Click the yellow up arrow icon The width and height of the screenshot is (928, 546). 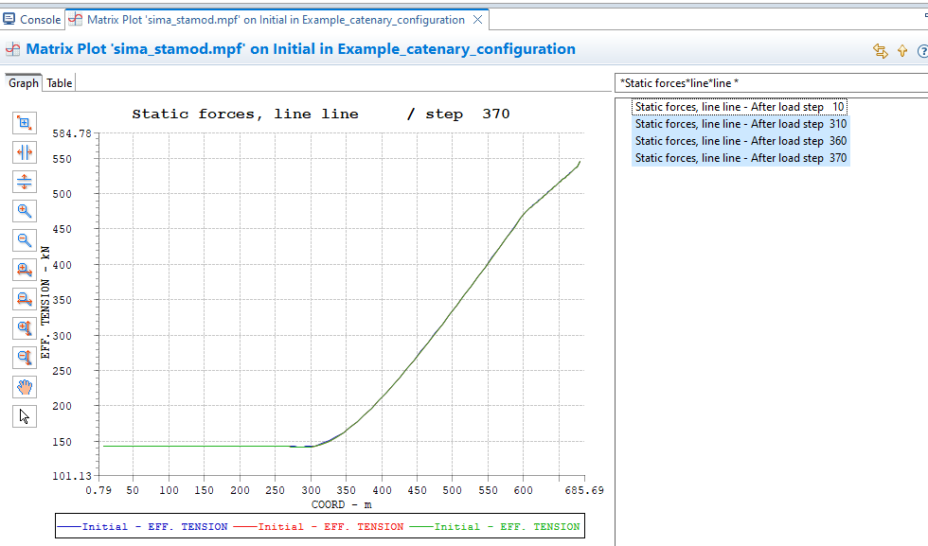(902, 51)
